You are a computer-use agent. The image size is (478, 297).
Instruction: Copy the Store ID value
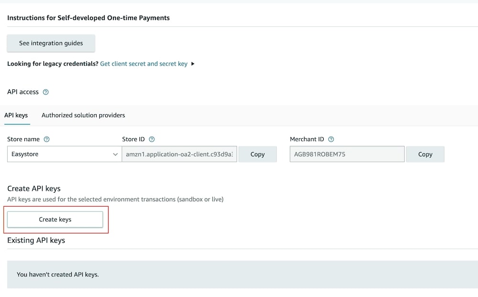[257, 154]
